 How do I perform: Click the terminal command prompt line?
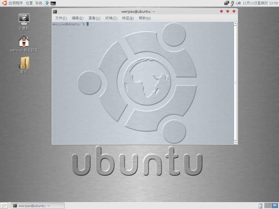(70, 24)
